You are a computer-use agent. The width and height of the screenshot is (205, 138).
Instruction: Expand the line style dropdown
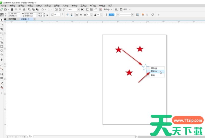[x=133, y=15]
